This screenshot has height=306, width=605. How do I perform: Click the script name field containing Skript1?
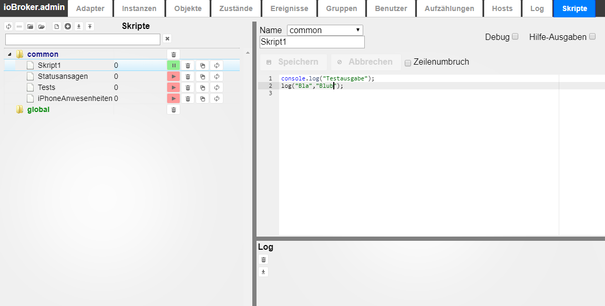coord(312,42)
